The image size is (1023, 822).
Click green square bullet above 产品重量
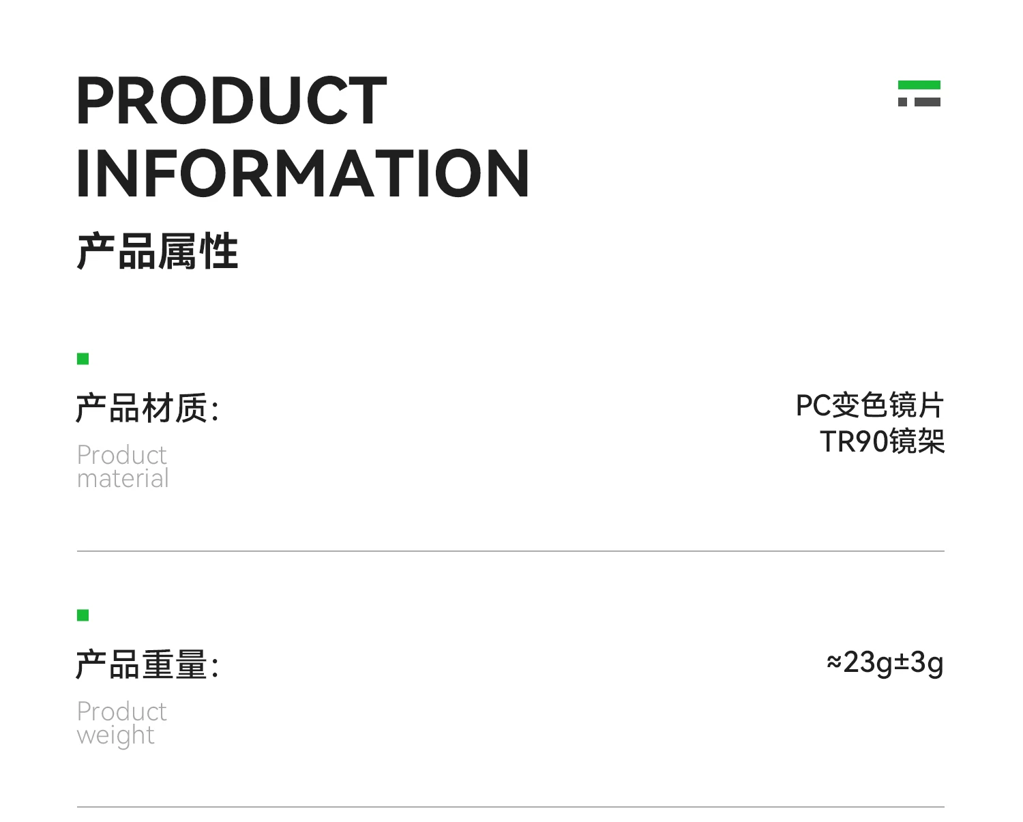coord(83,615)
